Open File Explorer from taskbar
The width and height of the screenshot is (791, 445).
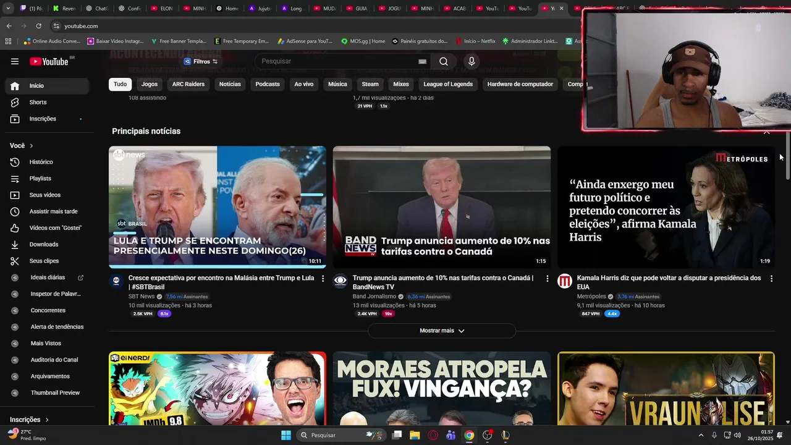(x=415, y=435)
